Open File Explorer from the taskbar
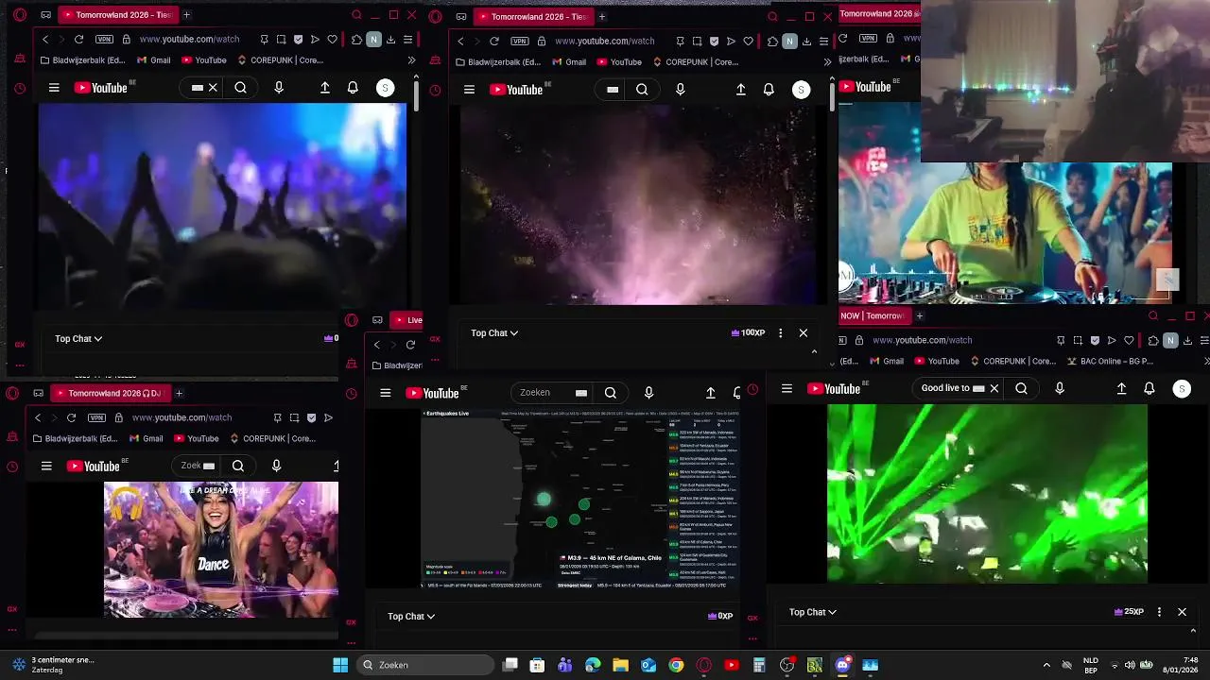Screen dimensions: 1210x680 620,665
